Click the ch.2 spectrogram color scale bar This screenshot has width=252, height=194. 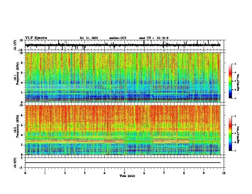point(230,133)
